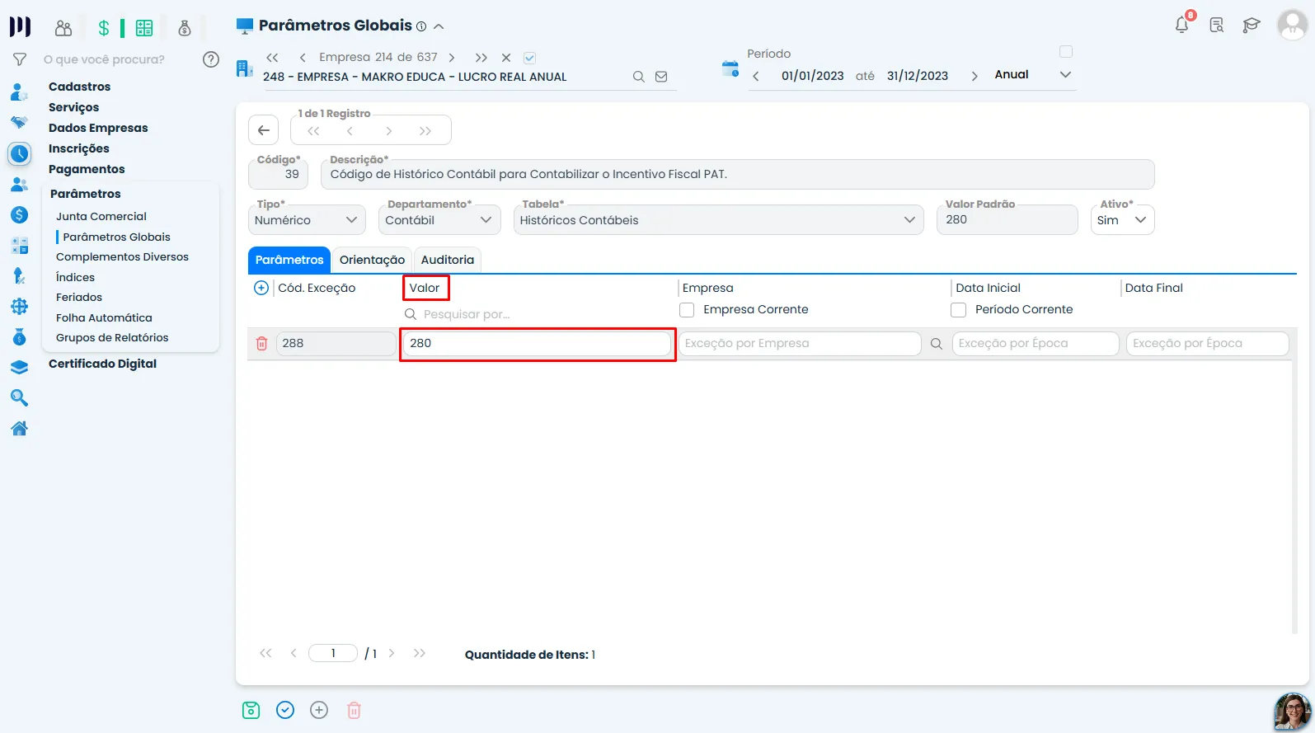Click the magnifier icon in left sidebar
This screenshot has width=1315, height=733.
click(x=20, y=398)
